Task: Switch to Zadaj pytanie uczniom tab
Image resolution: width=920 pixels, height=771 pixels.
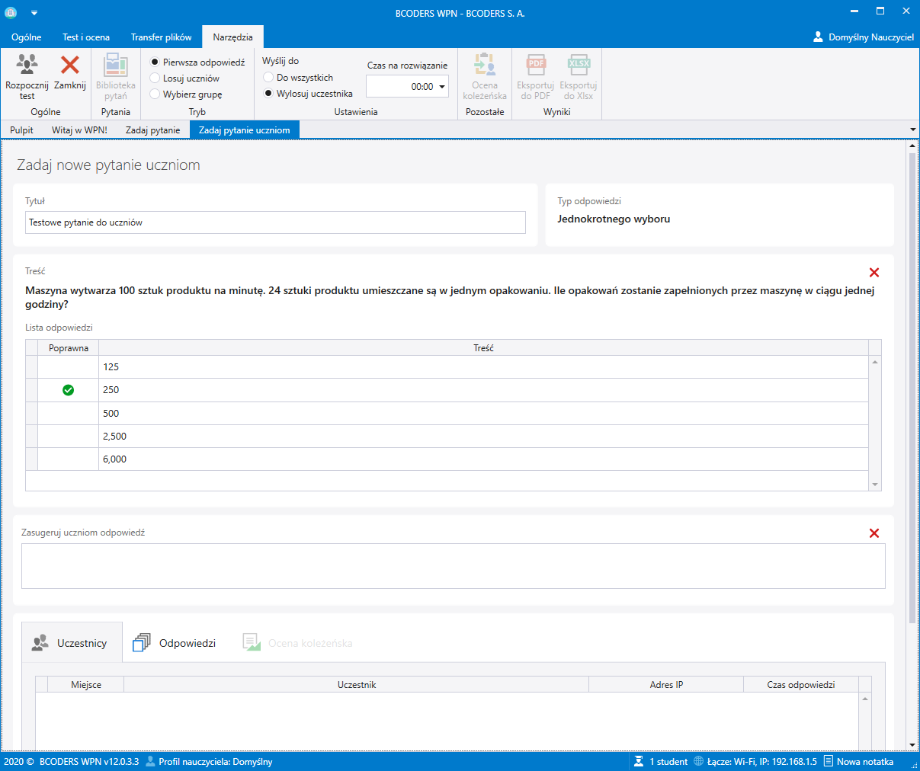Action: [x=245, y=130]
